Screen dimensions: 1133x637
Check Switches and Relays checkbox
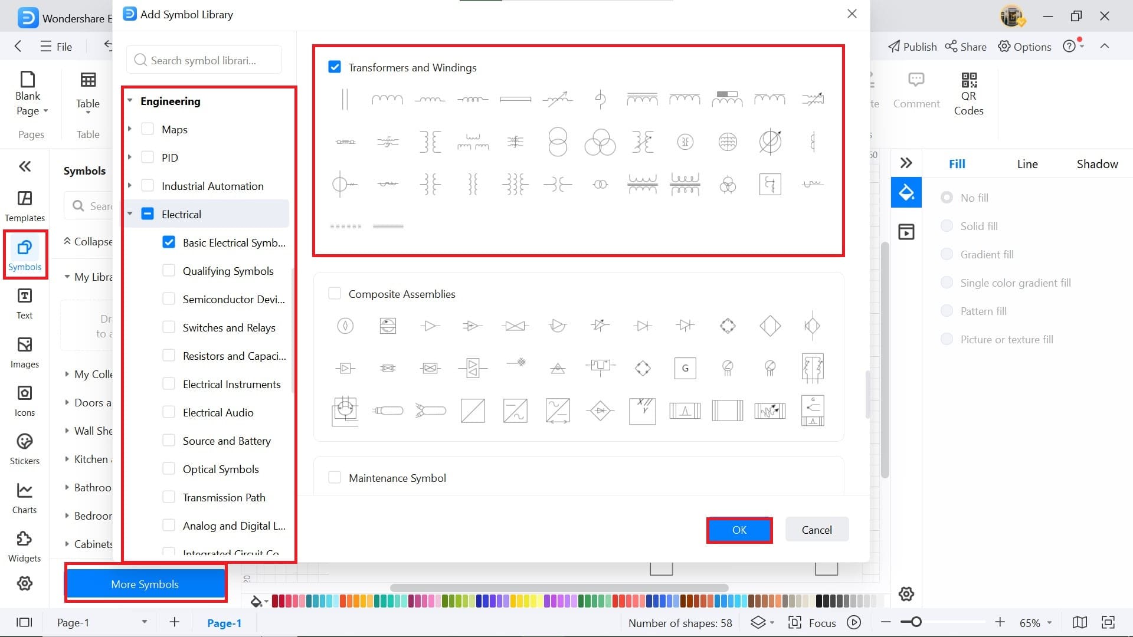(x=169, y=327)
